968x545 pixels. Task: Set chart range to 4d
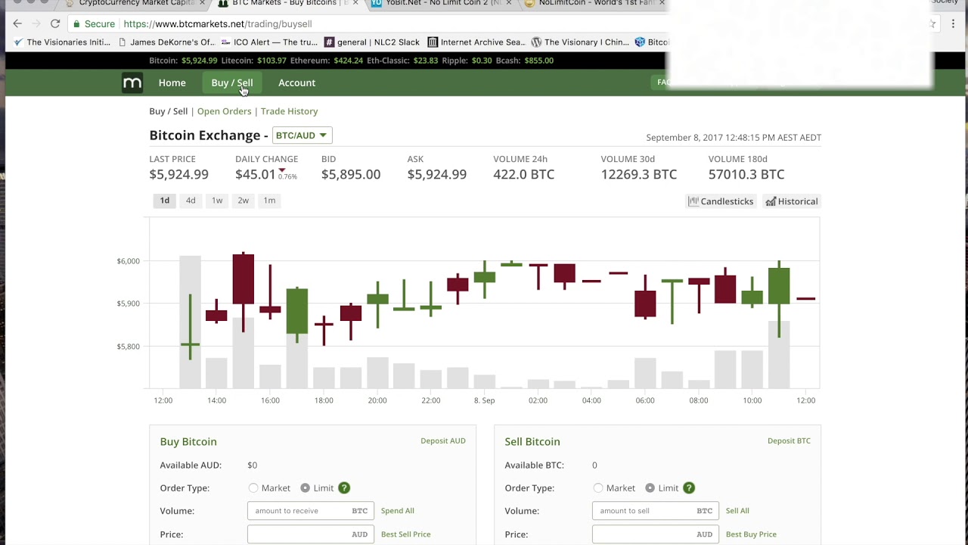191,201
